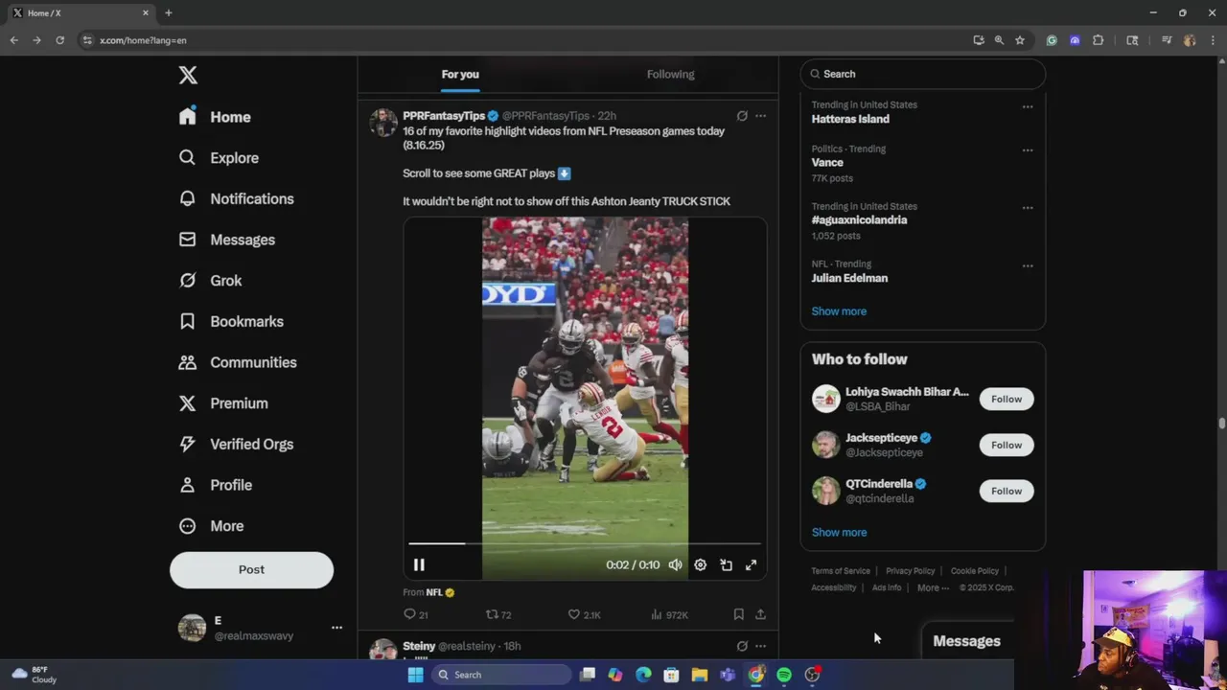Open account menu dots beside @realmaxswavy
This screenshot has width=1227, height=690.
coord(336,628)
